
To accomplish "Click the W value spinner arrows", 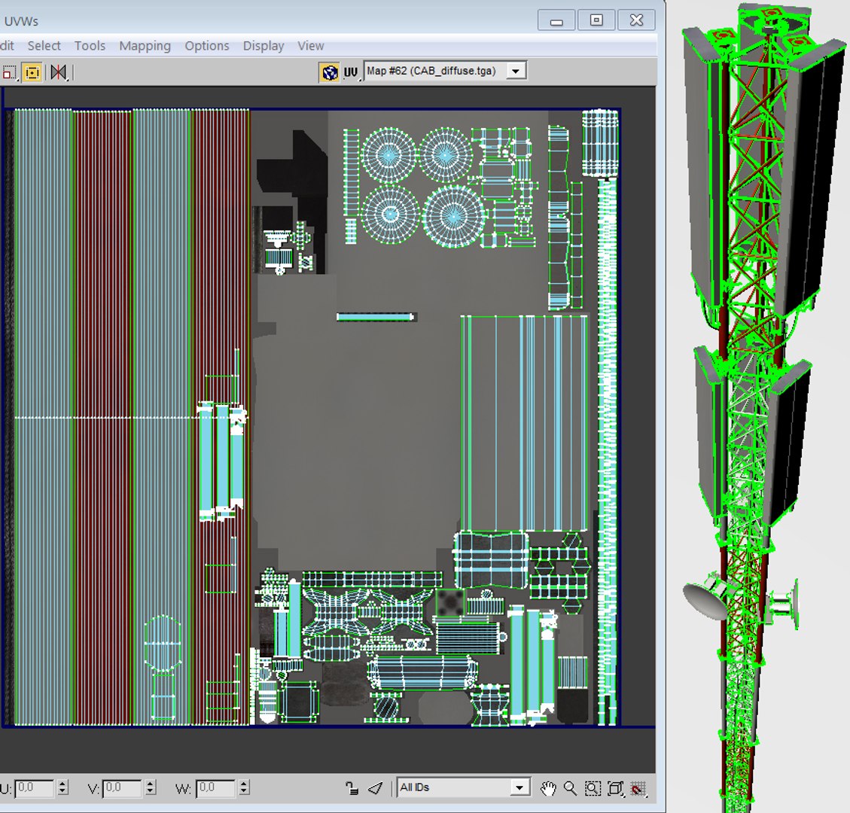I will (x=244, y=787).
